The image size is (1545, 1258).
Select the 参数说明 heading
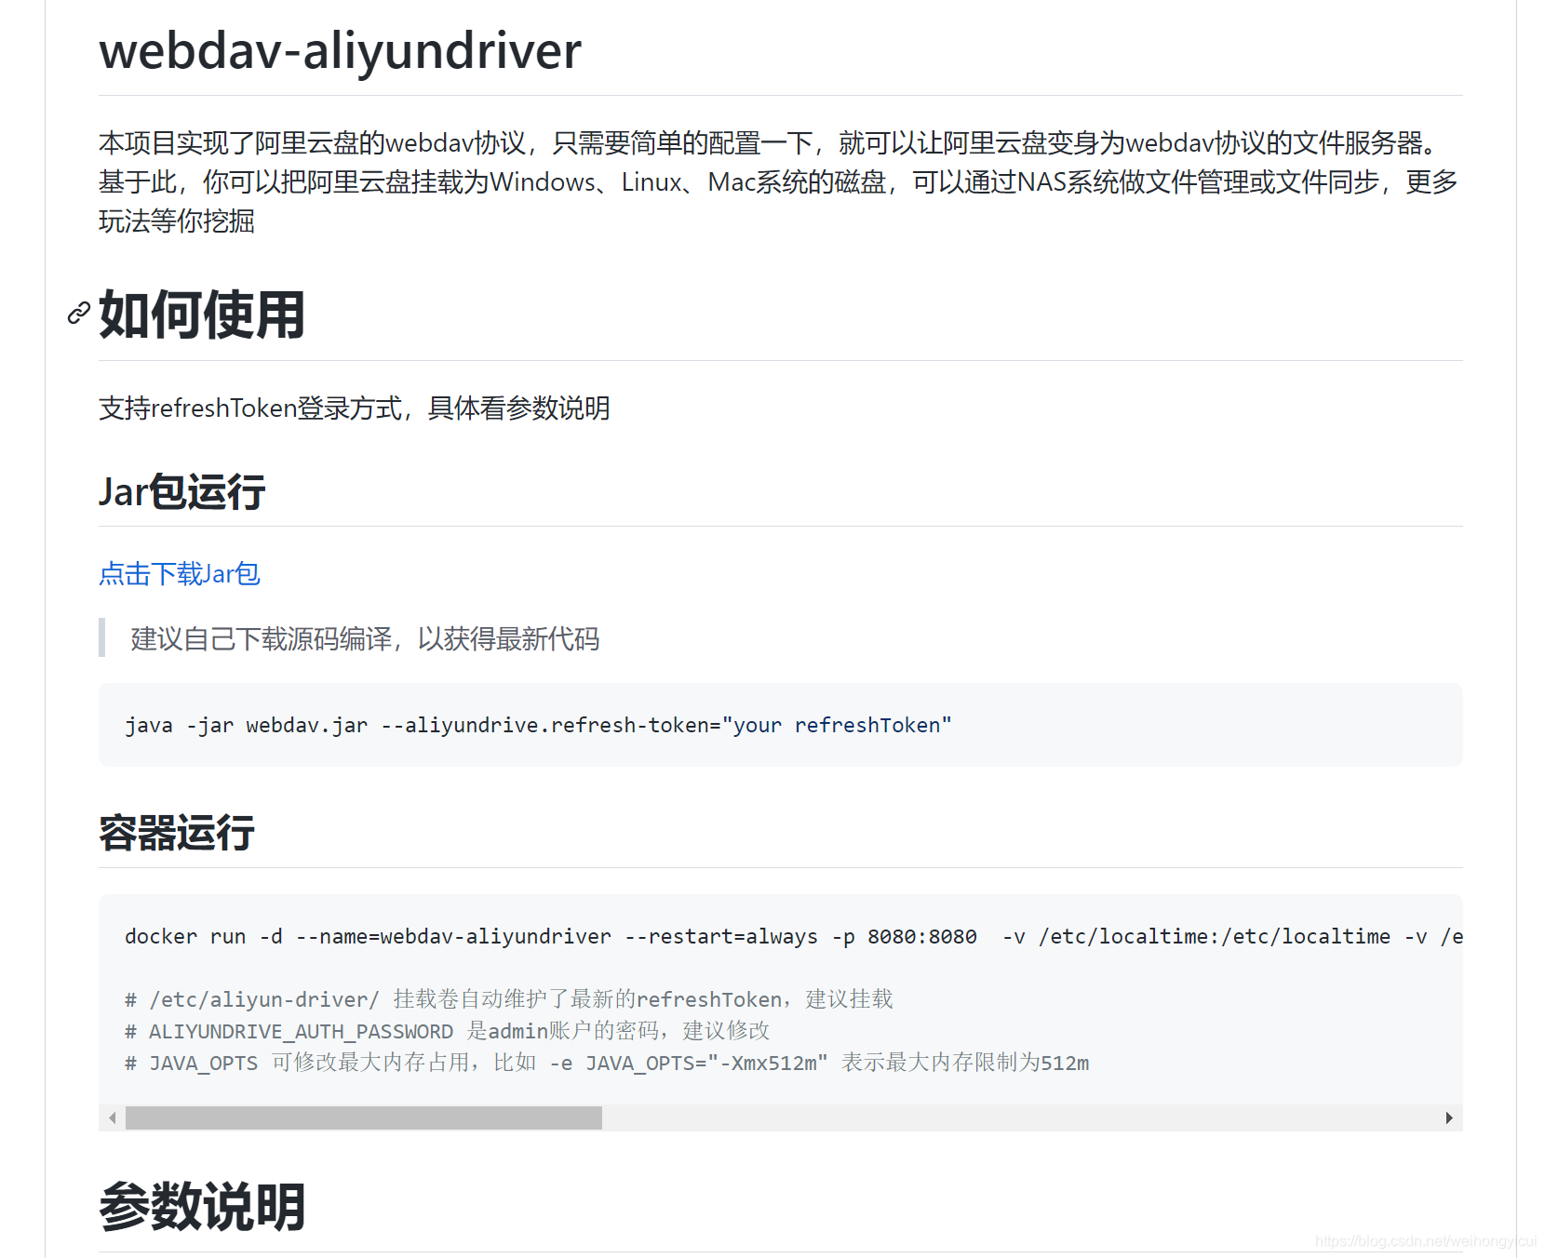point(201,1207)
